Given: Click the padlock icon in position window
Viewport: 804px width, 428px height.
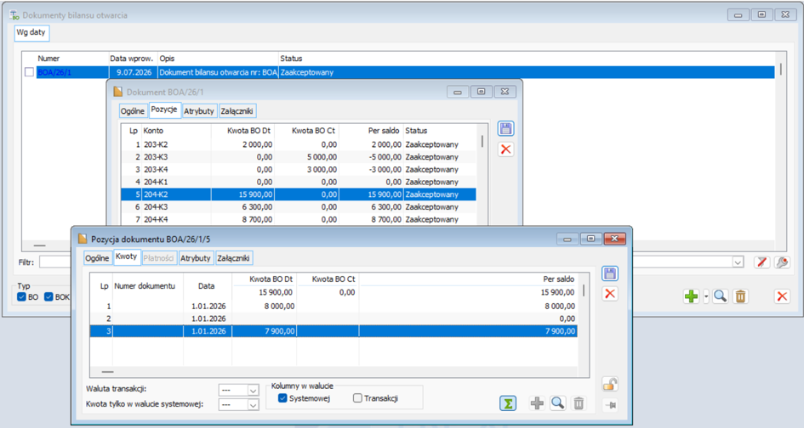Looking at the screenshot, I should [x=610, y=384].
